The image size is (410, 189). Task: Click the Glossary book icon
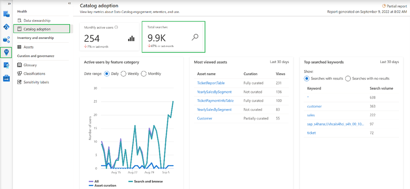point(19,65)
